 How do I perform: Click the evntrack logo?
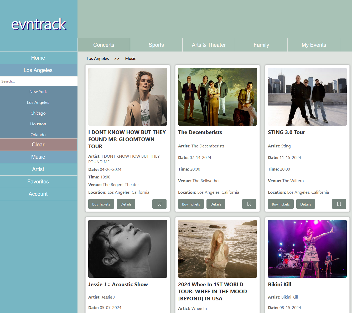coord(39,24)
